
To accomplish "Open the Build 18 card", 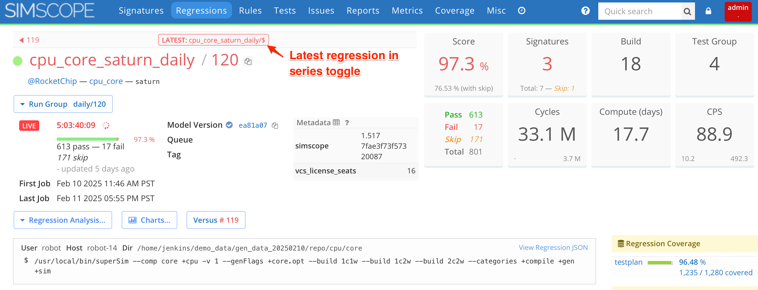I will 631,65.
